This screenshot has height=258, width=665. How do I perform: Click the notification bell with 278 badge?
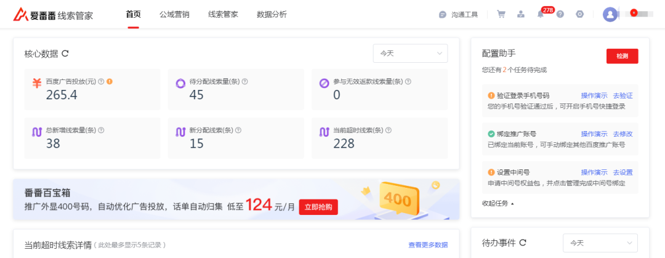(x=540, y=15)
